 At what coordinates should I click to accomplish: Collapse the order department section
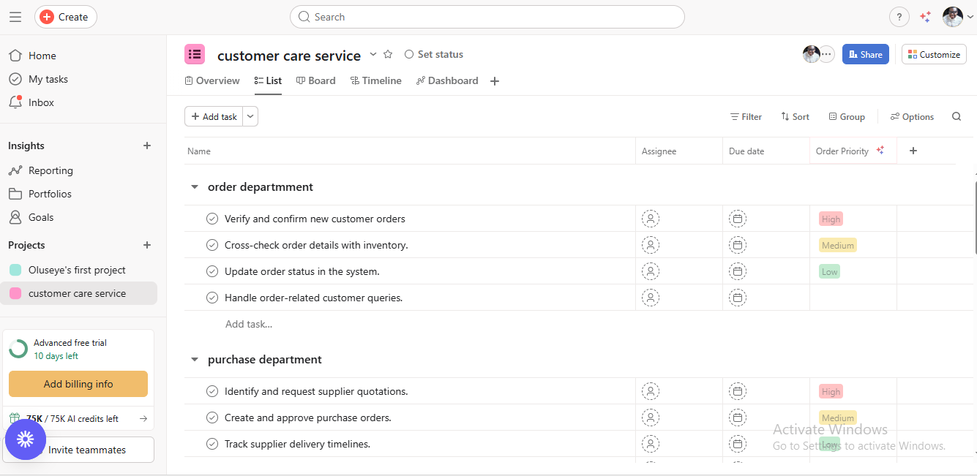[195, 187]
